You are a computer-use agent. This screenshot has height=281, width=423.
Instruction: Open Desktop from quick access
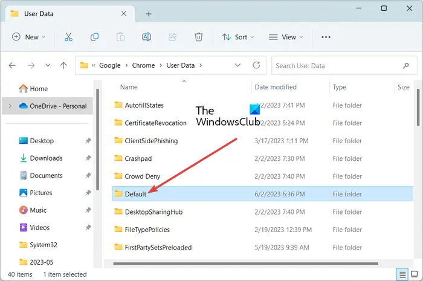click(x=36, y=141)
